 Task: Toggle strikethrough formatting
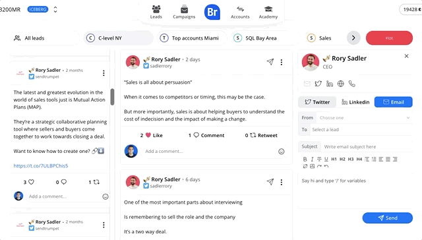[x=319, y=159]
